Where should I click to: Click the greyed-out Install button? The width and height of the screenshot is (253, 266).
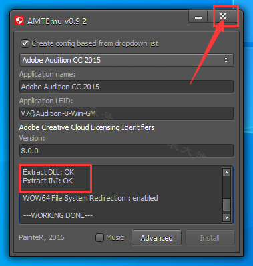pos(210,238)
